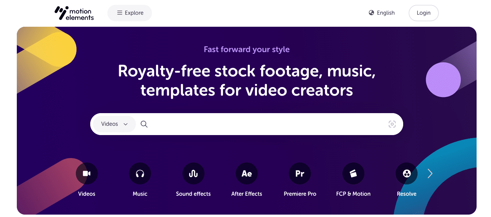This screenshot has width=491, height=217.
Task: Expand more categories with the right arrow
Action: (430, 173)
